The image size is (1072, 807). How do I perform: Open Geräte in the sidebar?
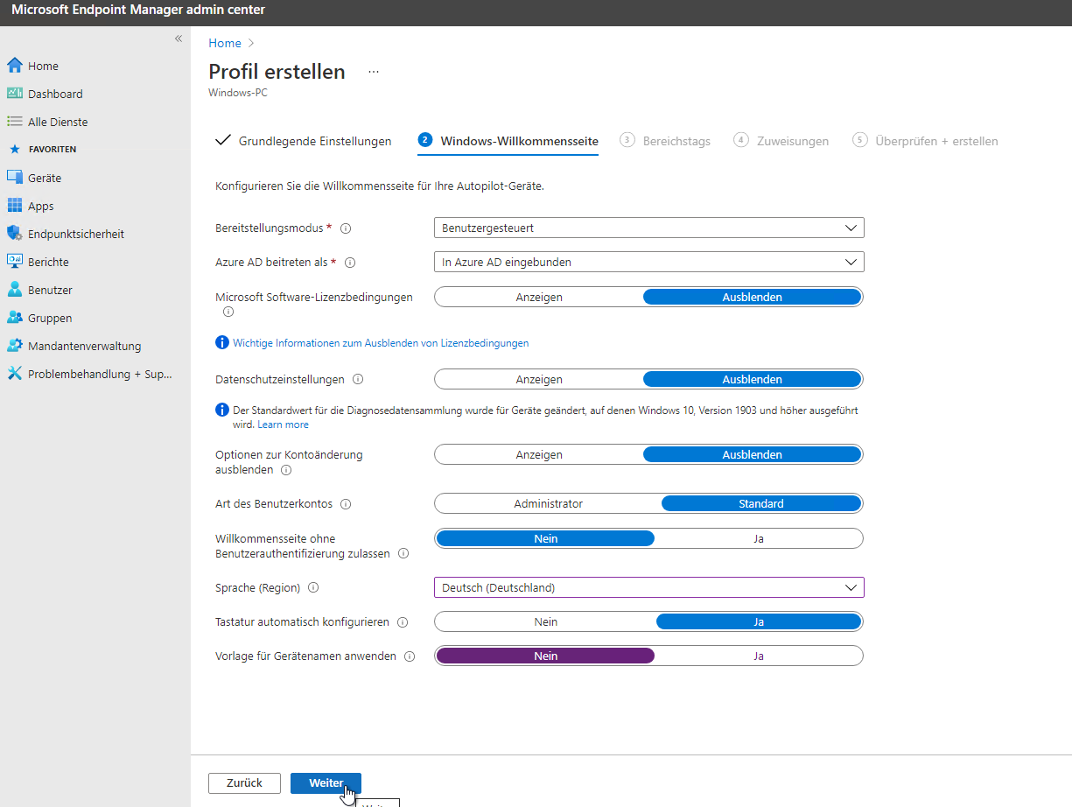(45, 178)
